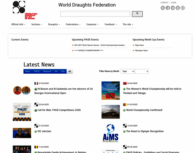This screenshot has height=153, width=194.
Task: Click green plus icon before IOC election
Action: (x=36, y=132)
